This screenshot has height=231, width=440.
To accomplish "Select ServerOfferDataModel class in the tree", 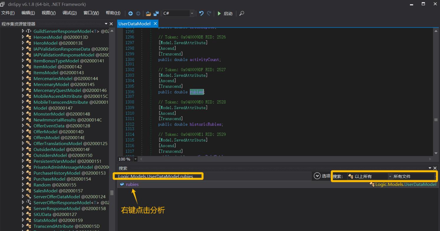I will tap(70, 197).
